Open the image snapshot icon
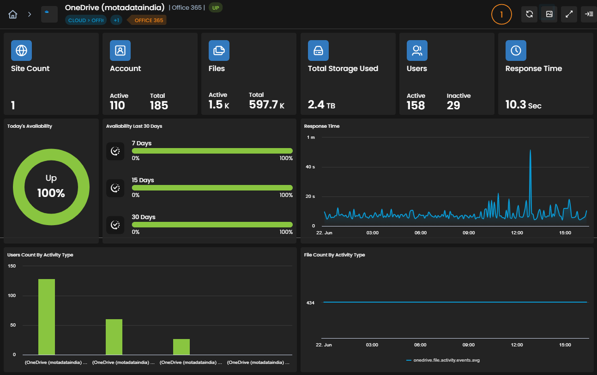Image resolution: width=597 pixels, height=375 pixels. pyautogui.click(x=549, y=14)
